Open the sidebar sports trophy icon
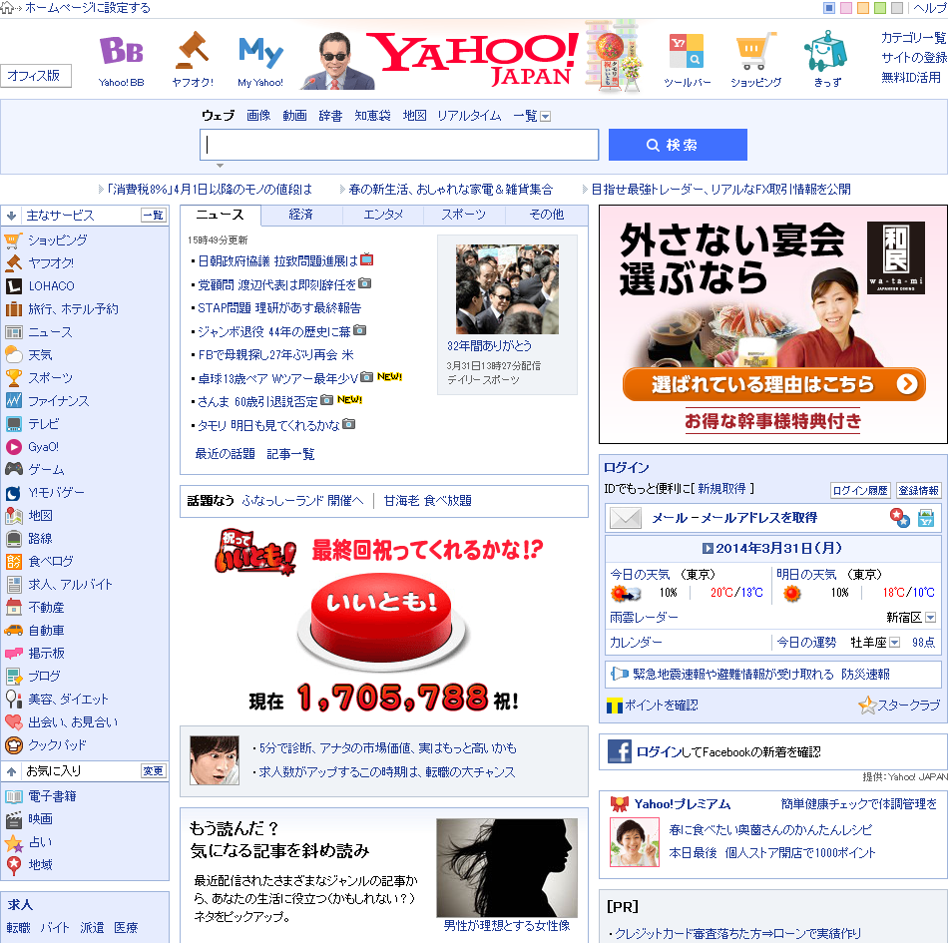Viewport: 949px width, 943px height. pos(13,377)
